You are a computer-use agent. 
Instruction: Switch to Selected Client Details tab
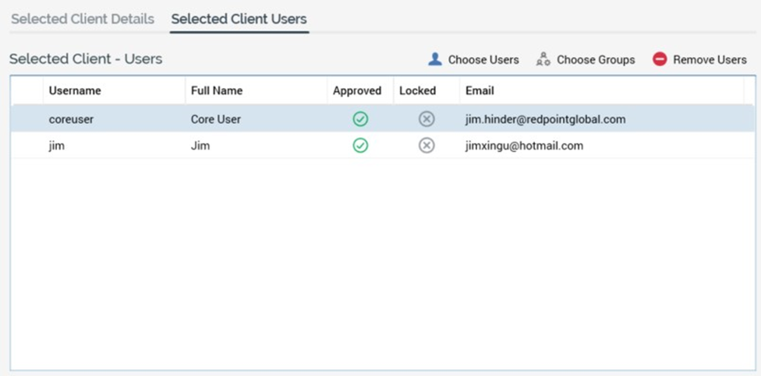coord(83,19)
